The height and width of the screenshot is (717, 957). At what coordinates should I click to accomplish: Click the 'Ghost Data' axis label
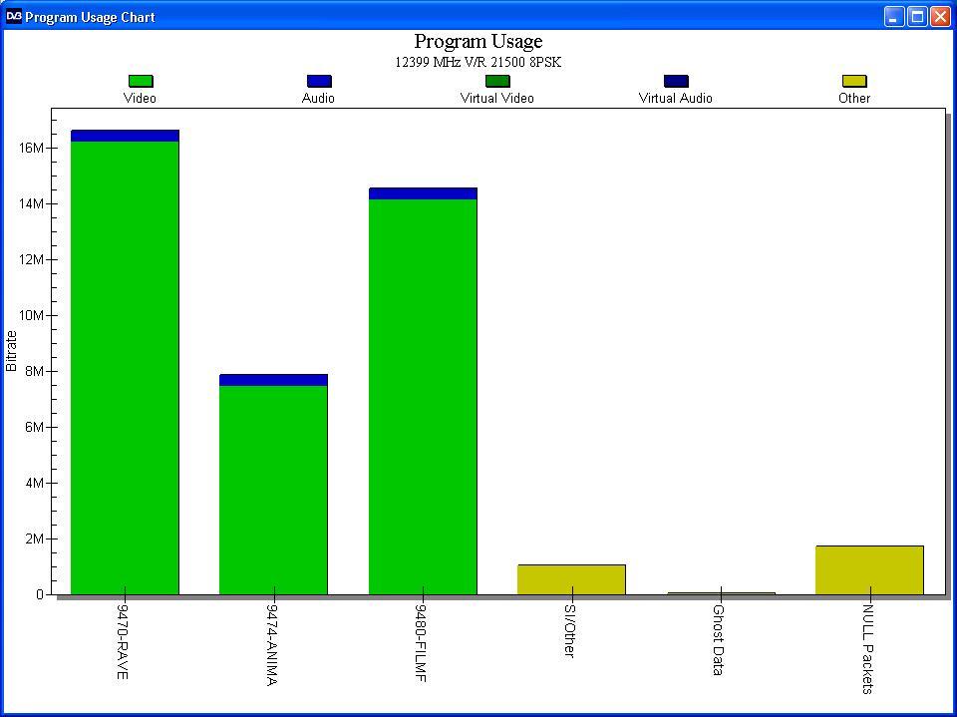tap(719, 639)
